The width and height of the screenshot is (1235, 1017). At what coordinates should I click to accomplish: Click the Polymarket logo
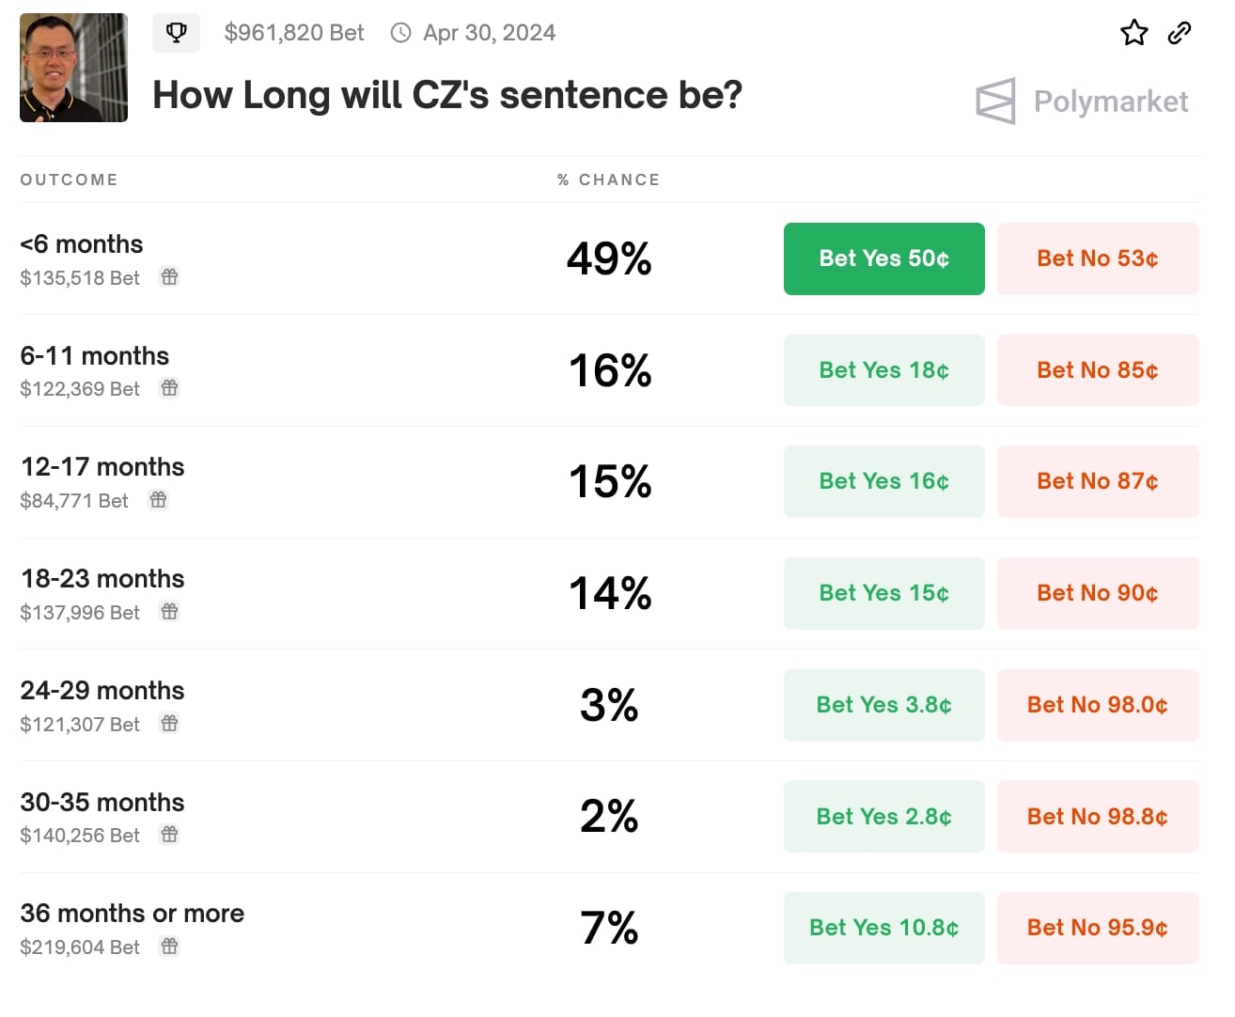tap(1082, 101)
